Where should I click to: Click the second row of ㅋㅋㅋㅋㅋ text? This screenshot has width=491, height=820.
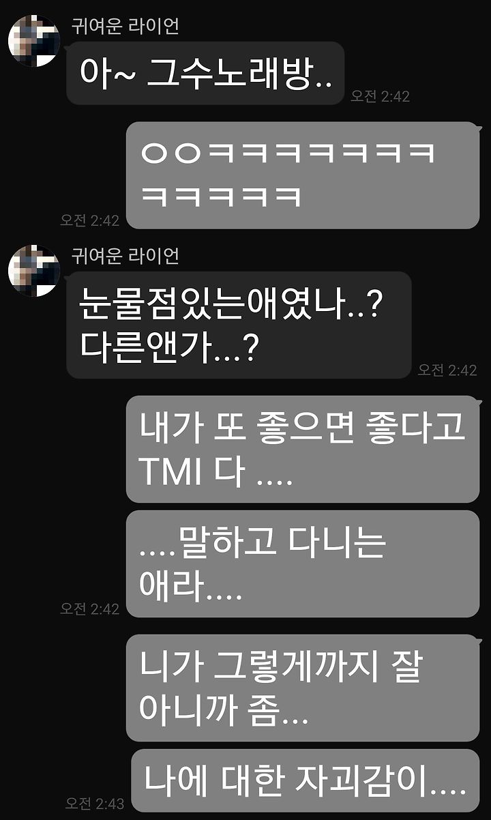click(221, 197)
